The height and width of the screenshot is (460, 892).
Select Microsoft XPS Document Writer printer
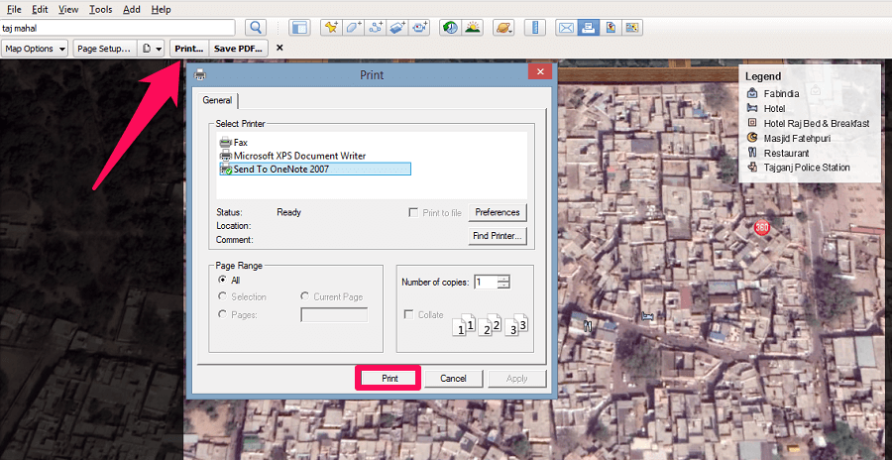click(298, 156)
